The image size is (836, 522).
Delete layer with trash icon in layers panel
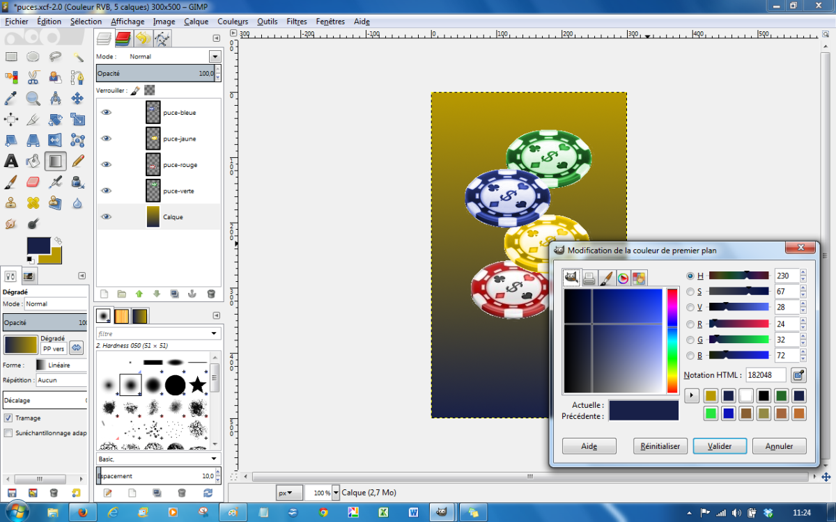[x=211, y=294]
